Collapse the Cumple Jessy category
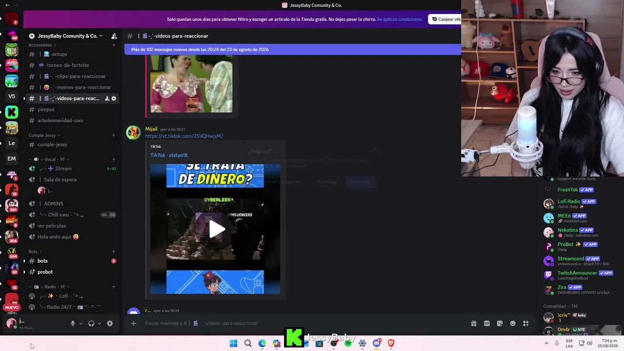This screenshot has width=624, height=351. [44, 135]
